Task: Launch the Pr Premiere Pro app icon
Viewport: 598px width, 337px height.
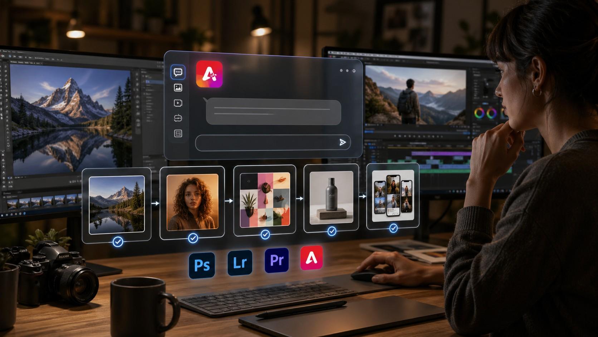Action: [x=276, y=260]
